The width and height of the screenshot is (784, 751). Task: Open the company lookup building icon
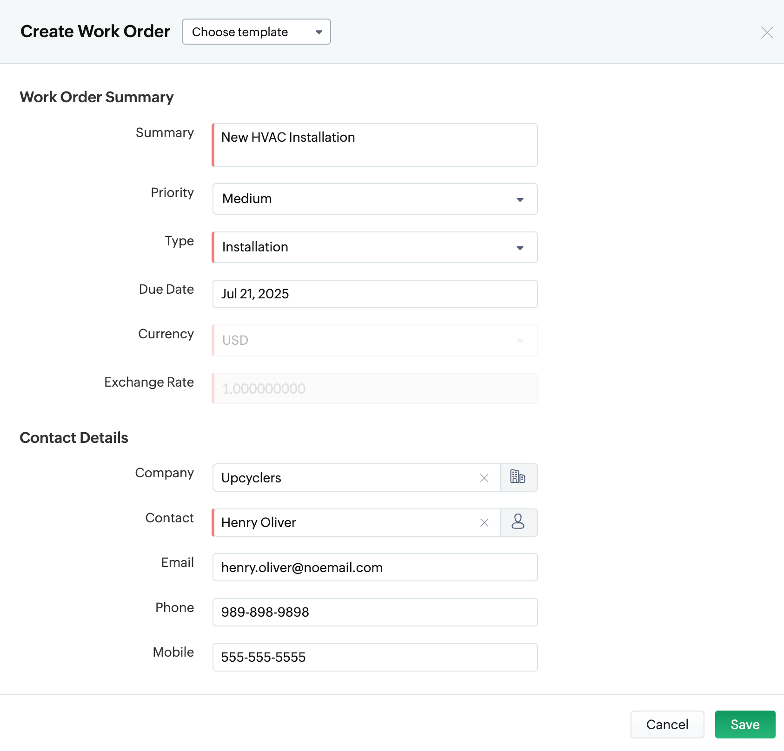pyautogui.click(x=518, y=477)
